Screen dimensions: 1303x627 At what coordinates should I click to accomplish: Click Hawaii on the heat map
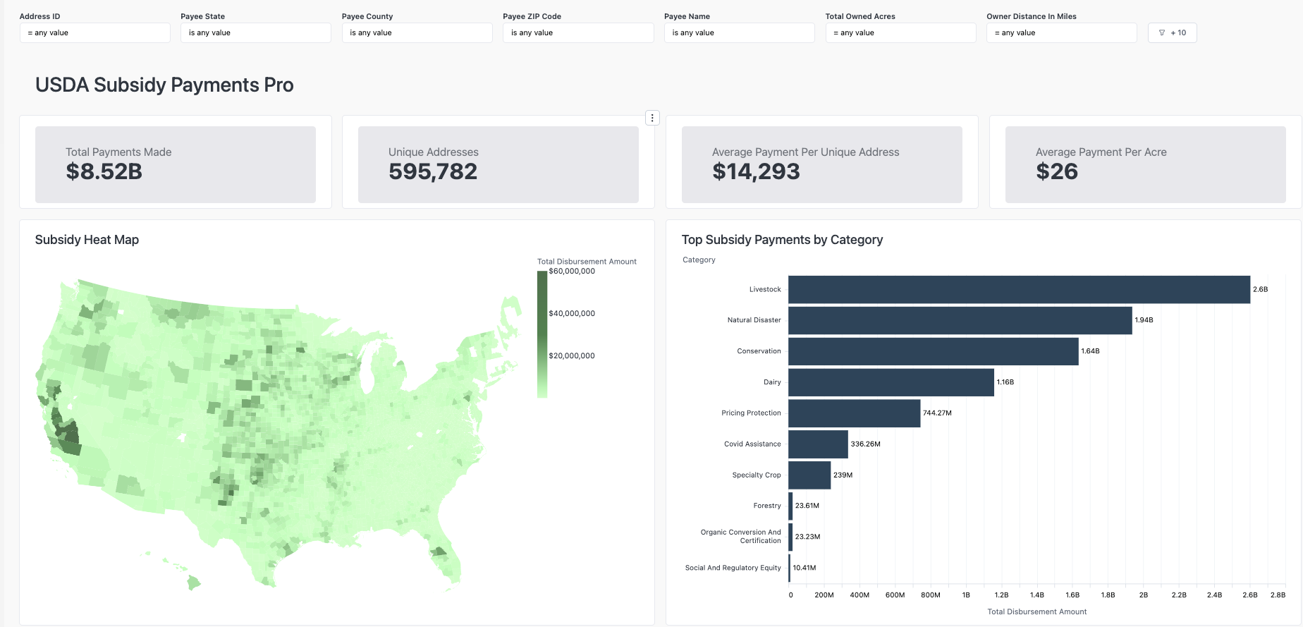193,582
